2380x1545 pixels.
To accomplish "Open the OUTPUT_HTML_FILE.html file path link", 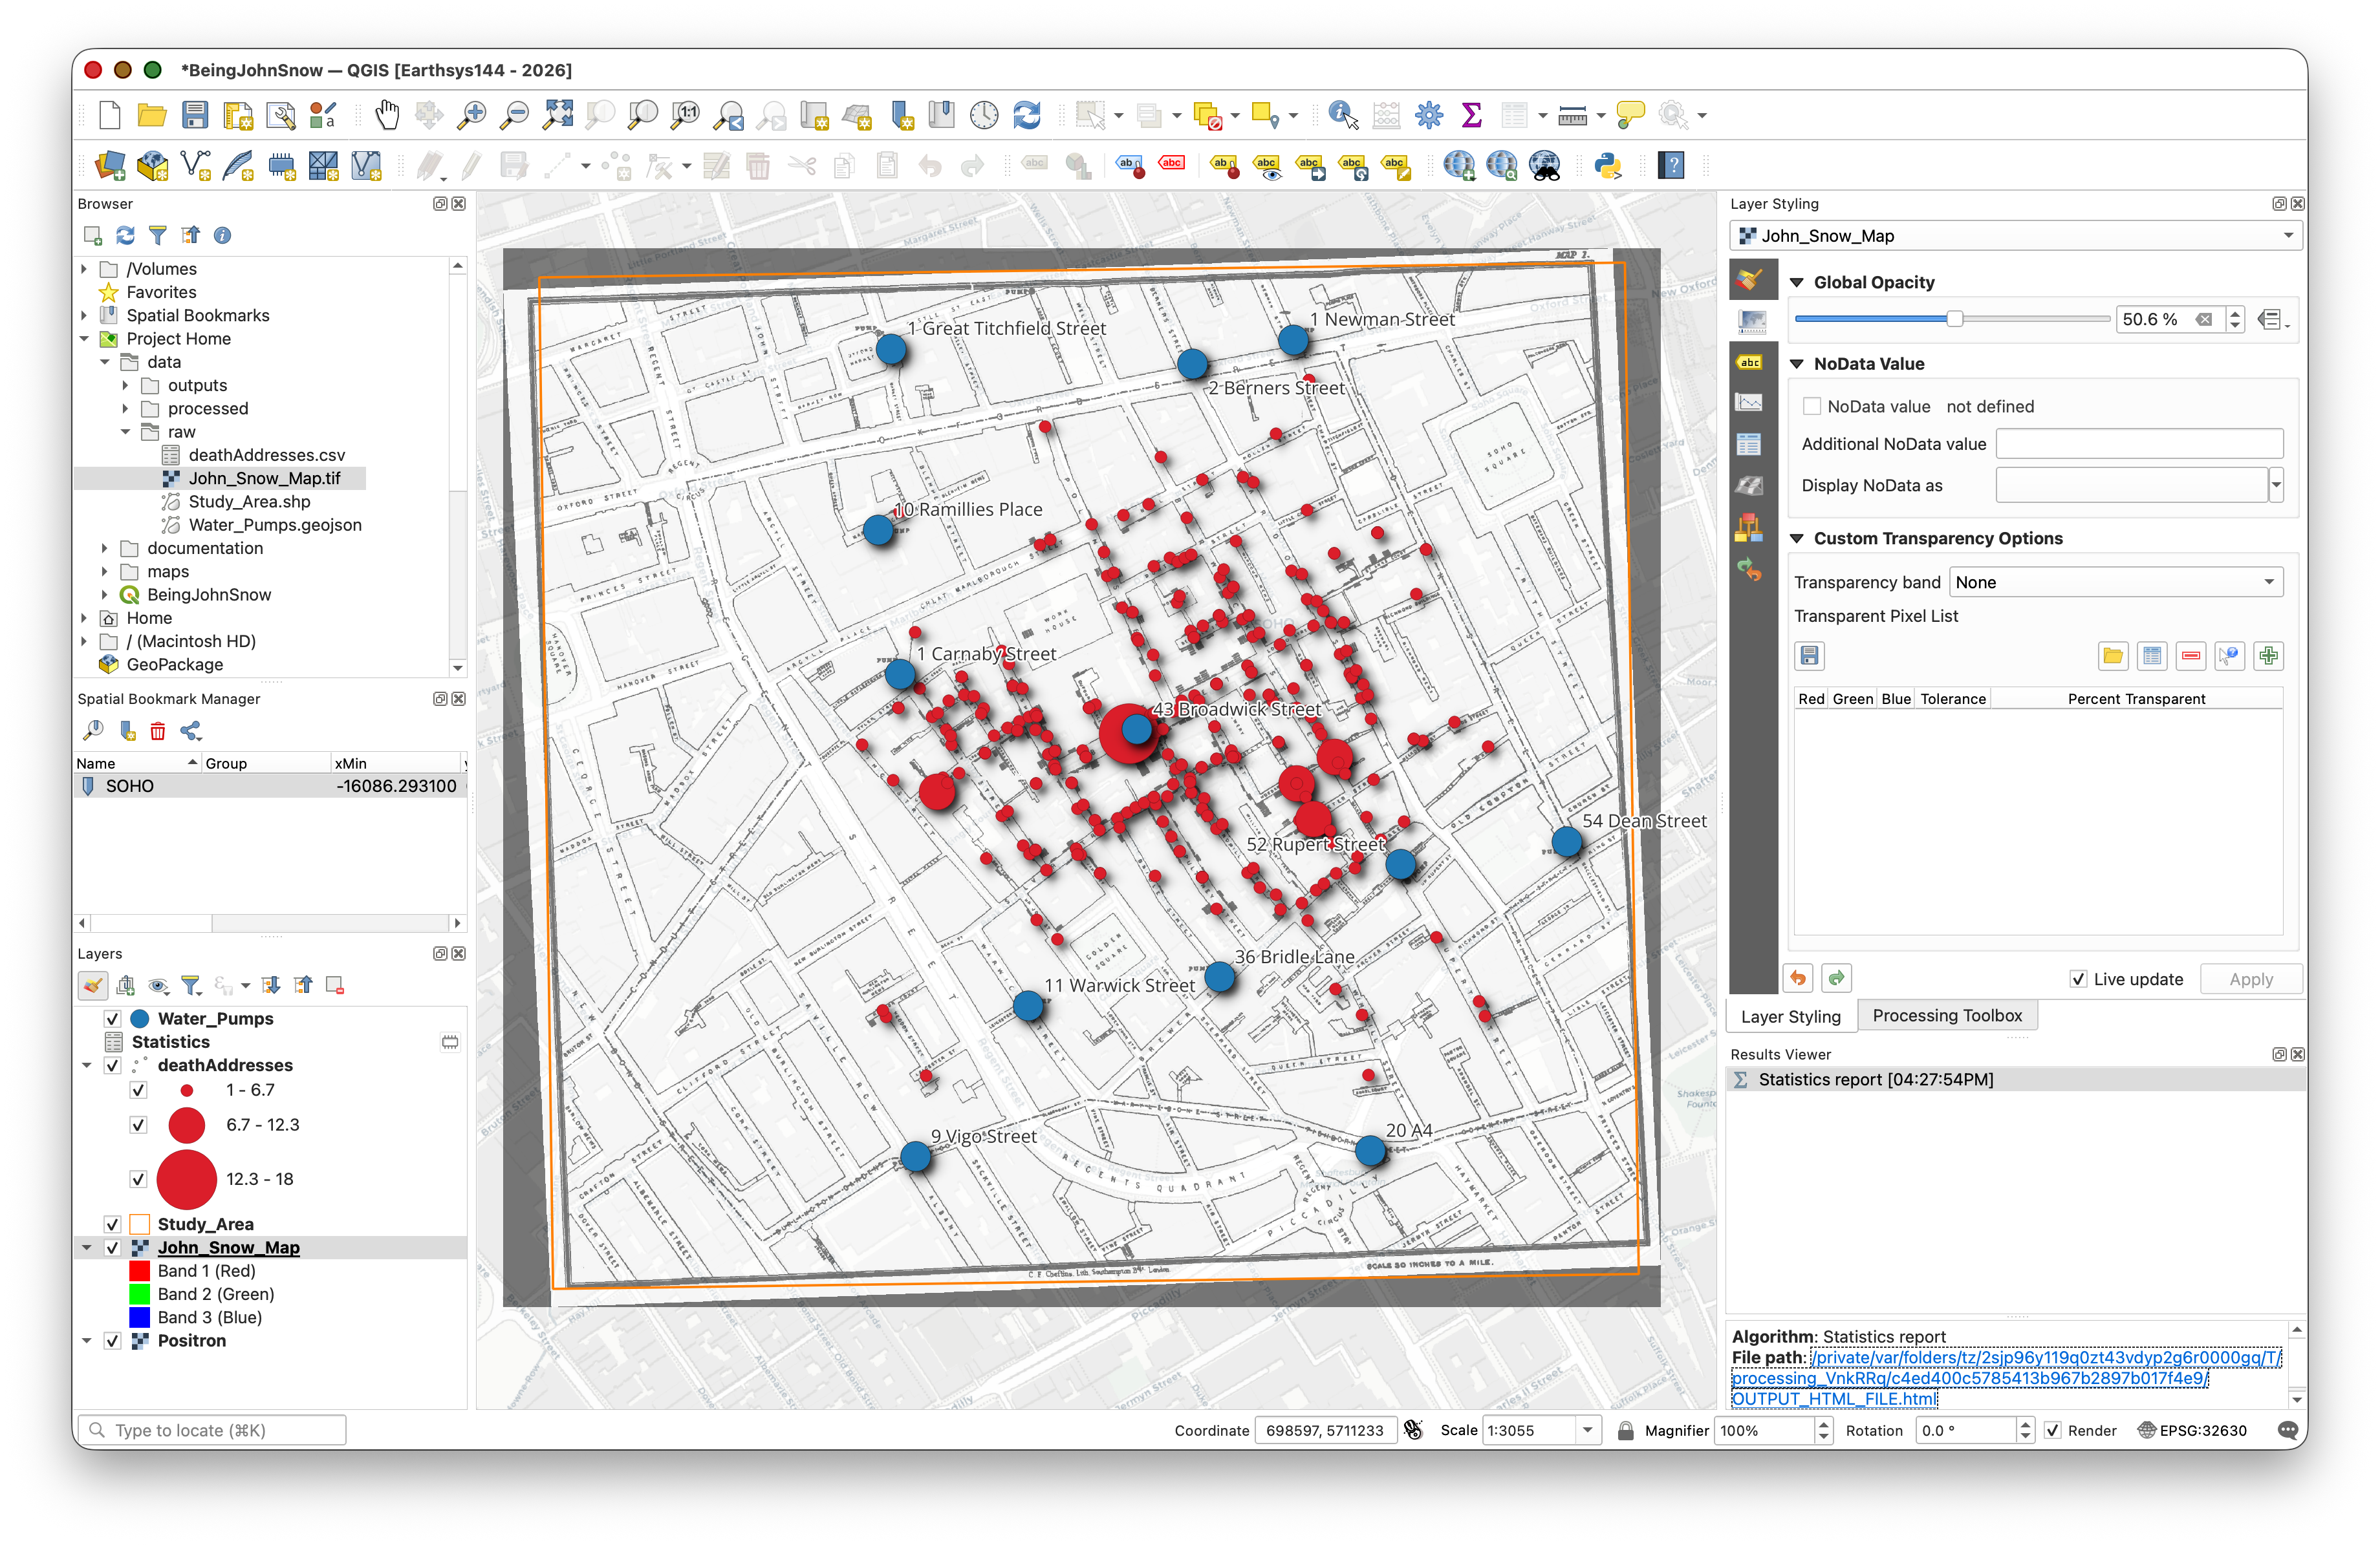I will [1834, 1399].
